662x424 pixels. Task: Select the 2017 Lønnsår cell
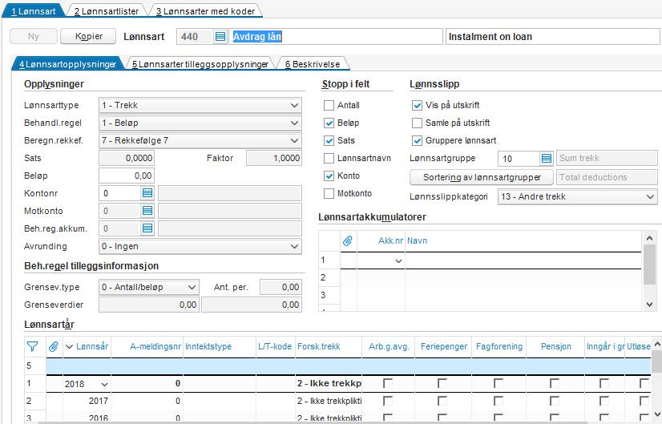click(87, 401)
